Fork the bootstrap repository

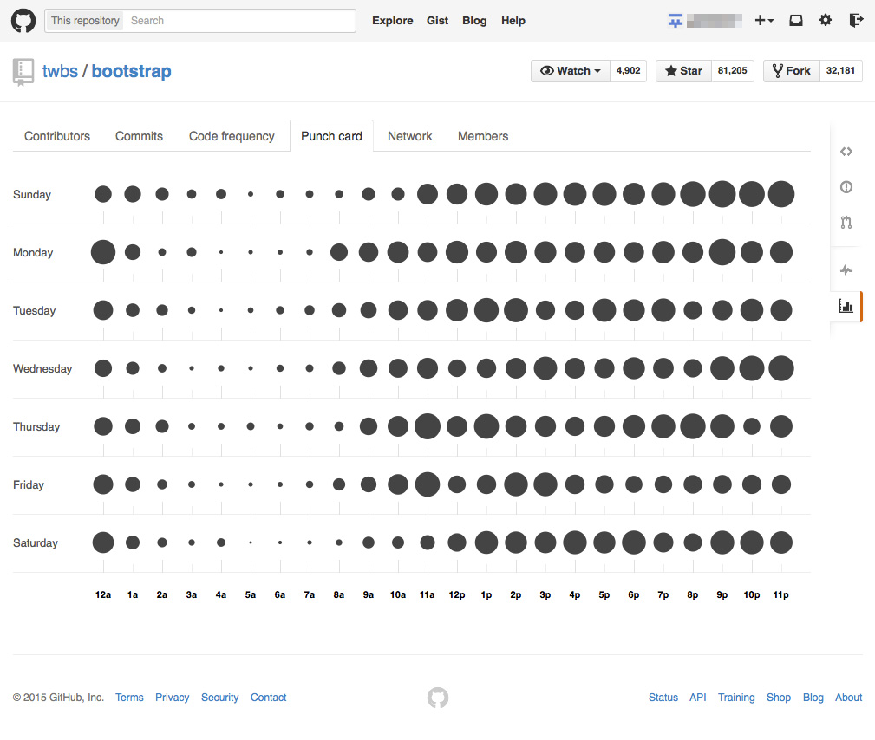[791, 70]
